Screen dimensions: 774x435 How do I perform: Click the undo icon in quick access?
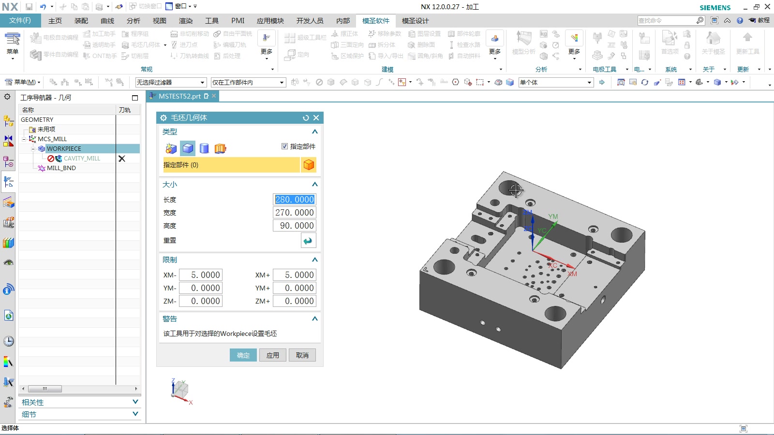pyautogui.click(x=43, y=7)
